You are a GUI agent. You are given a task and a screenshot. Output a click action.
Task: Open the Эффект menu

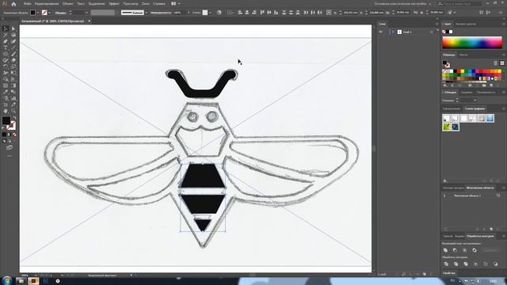pyautogui.click(x=114, y=3)
